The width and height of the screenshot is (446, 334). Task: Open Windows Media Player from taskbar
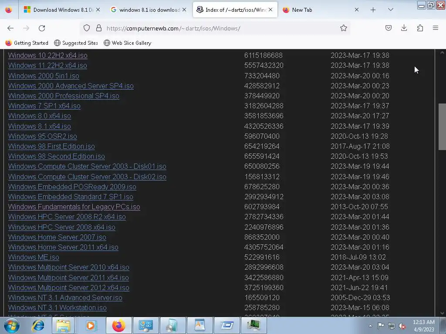click(91, 325)
